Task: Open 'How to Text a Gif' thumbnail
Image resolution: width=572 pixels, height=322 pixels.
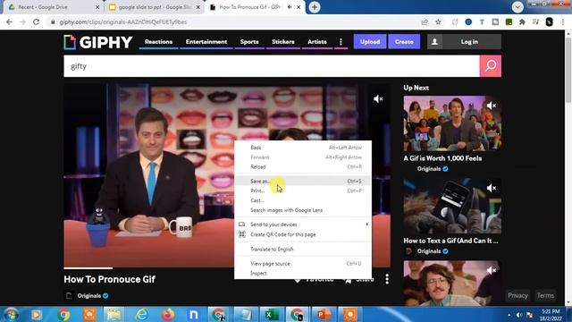Action: click(x=452, y=206)
